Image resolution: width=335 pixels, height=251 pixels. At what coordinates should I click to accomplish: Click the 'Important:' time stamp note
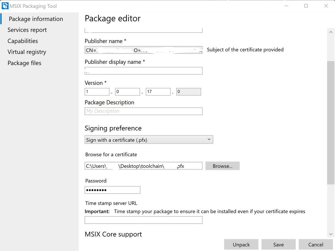pos(195,212)
